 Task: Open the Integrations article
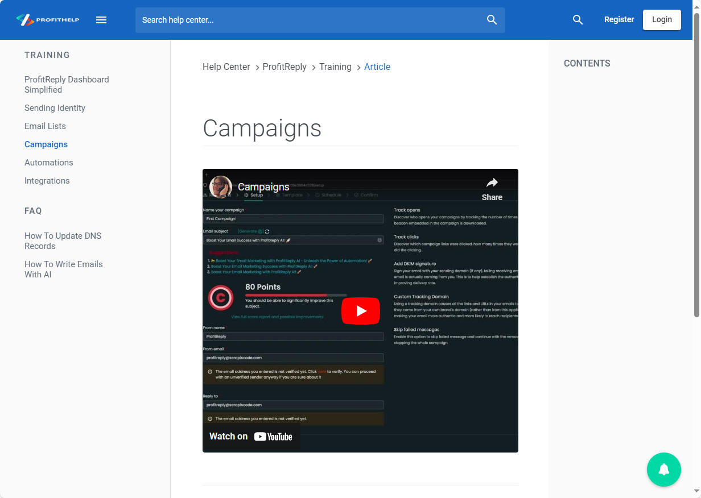click(47, 181)
